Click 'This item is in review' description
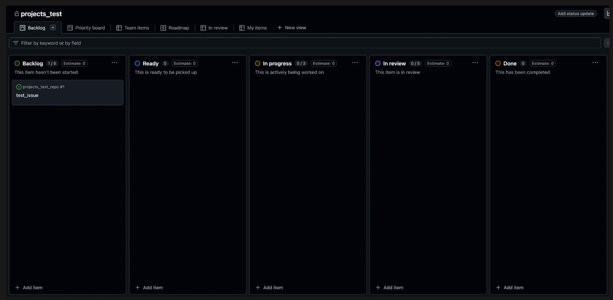 click(398, 73)
